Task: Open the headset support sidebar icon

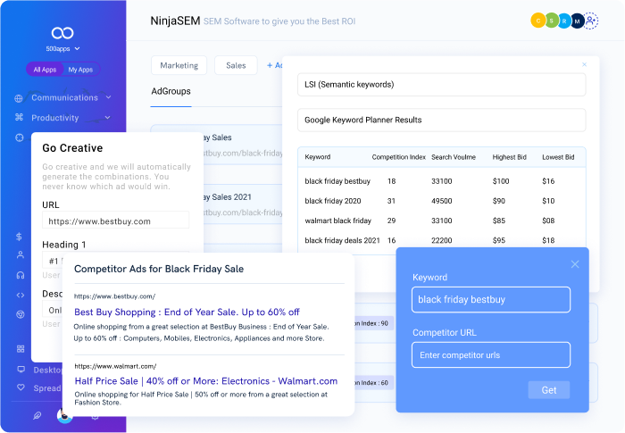Action: point(21,275)
